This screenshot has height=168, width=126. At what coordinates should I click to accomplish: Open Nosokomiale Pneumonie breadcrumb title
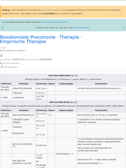click(28, 37)
